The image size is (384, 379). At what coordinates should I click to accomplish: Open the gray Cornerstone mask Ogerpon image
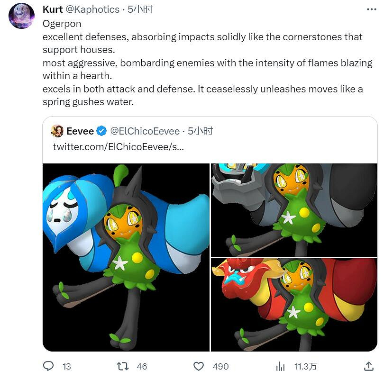[294, 210]
